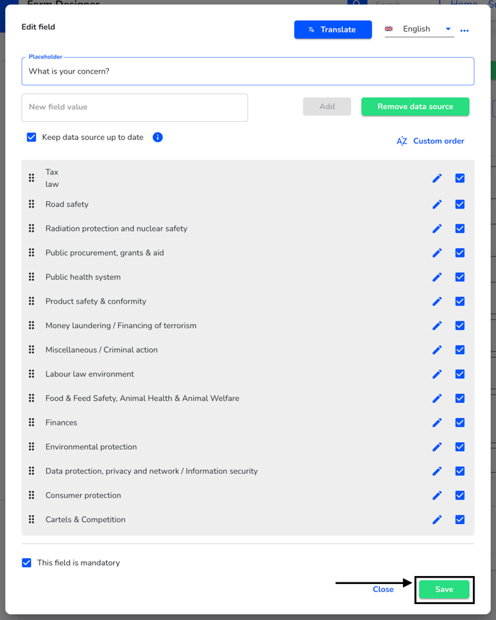
Task: Click Remove data source button
Action: coord(415,107)
